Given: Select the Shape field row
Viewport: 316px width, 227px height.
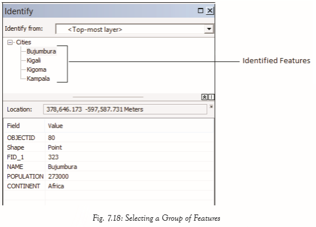Looking at the screenshot, I should (x=109, y=147).
